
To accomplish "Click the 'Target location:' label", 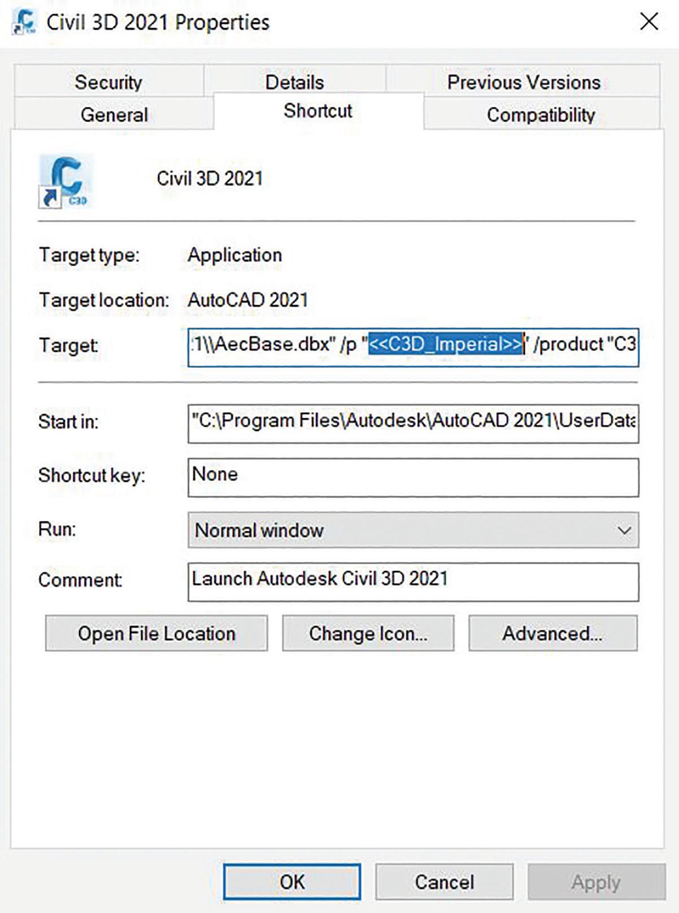I will click(x=104, y=300).
